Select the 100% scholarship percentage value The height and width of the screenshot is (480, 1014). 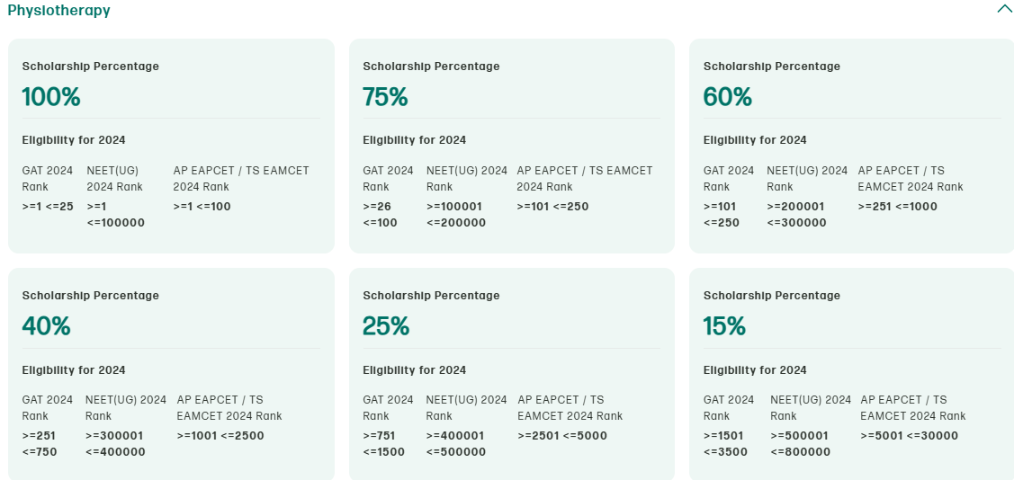coord(51,97)
